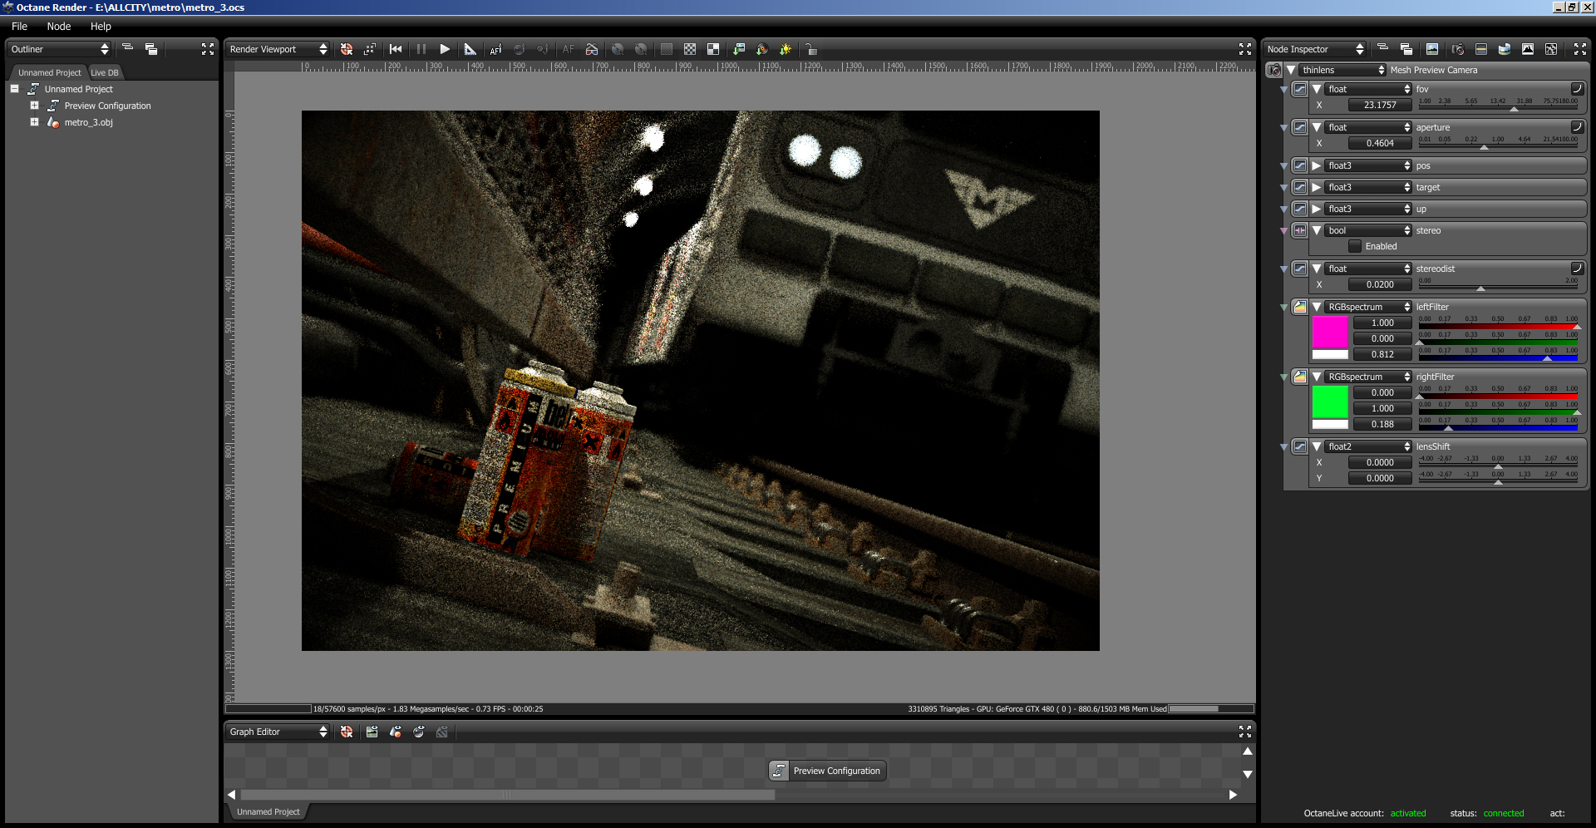Select the Unnamed Project tab in Outliner
Image resolution: width=1596 pixels, height=828 pixels.
pyautogui.click(x=50, y=72)
